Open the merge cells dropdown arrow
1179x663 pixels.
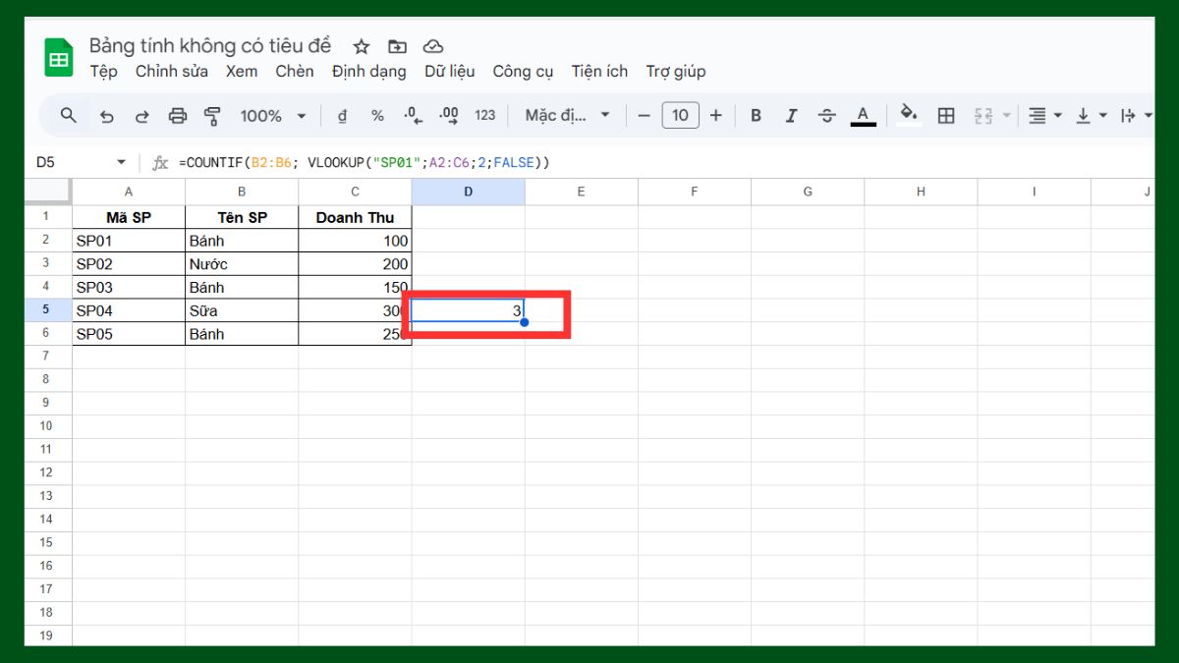[1006, 116]
